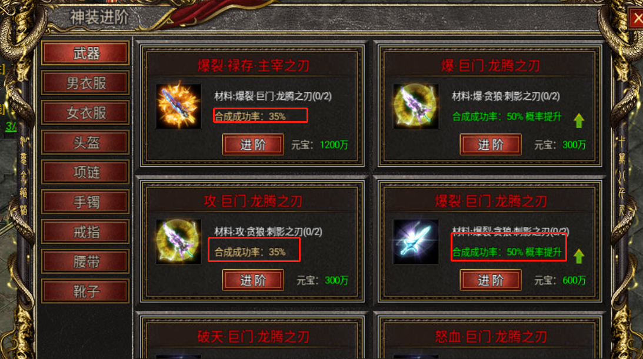Click 进阶 for 爆·巨门·龙腾之刃
Image resolution: width=643 pixels, height=359 pixels.
[491, 145]
